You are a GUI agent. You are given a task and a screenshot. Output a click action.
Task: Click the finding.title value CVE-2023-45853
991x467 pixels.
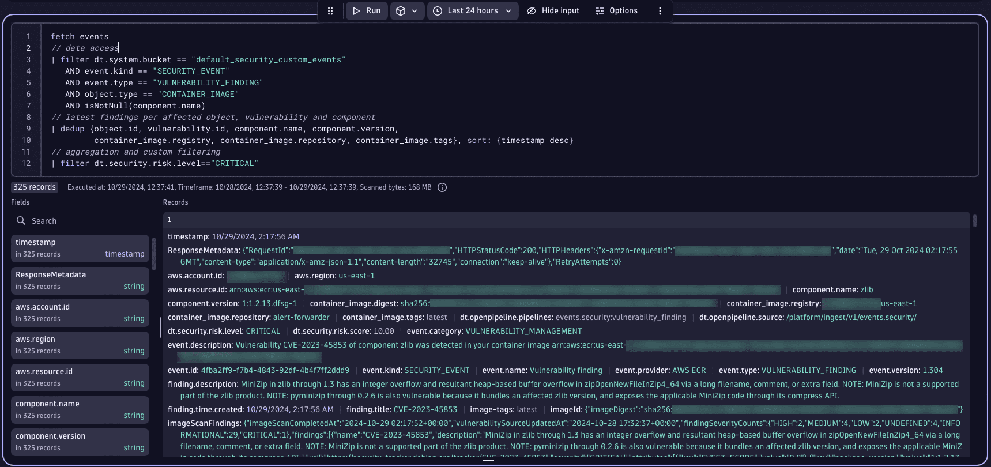click(425, 410)
